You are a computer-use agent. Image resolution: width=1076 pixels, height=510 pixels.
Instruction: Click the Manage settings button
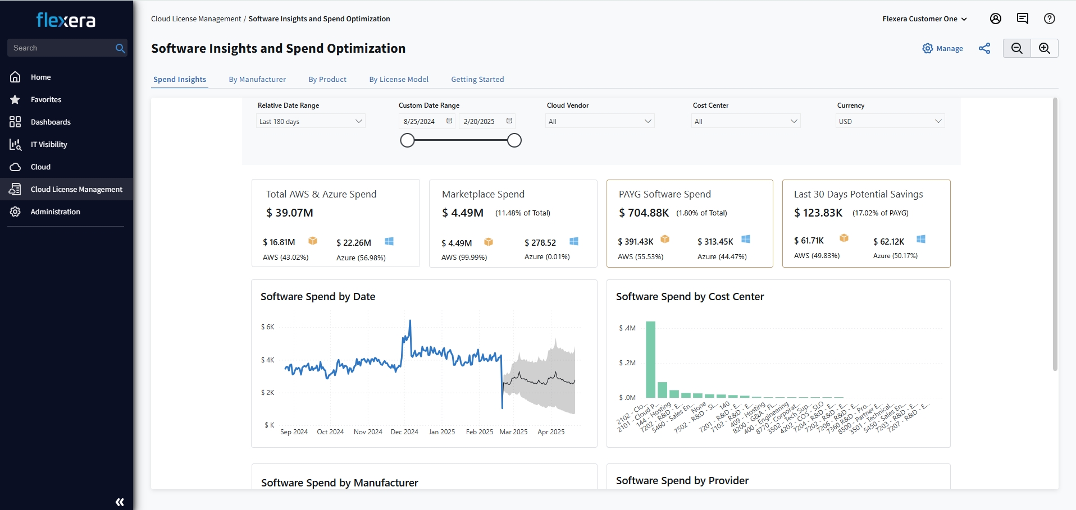(943, 48)
